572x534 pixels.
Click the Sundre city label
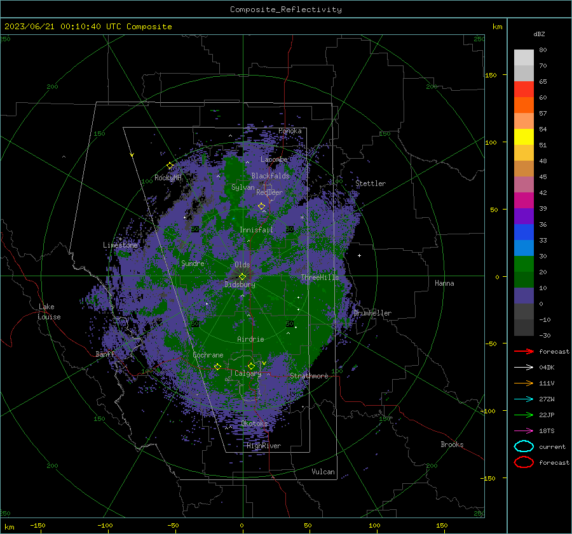point(193,263)
